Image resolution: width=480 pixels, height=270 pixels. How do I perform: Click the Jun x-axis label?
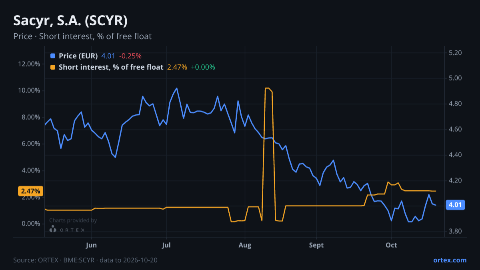tap(92, 245)
